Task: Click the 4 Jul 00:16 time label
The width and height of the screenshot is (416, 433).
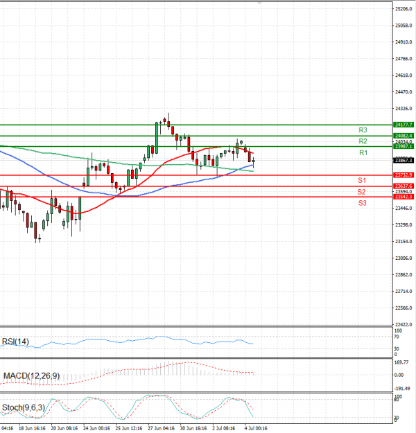Action: (256, 428)
